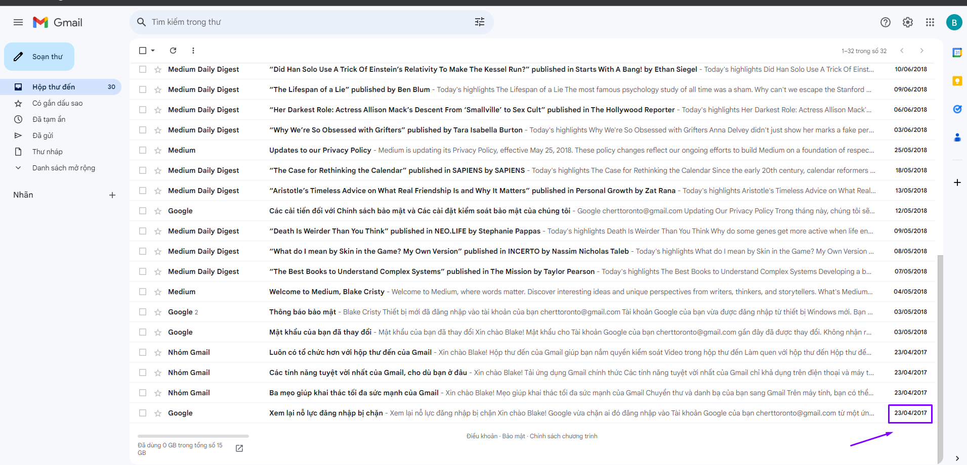Click the date 12/05/2018

coord(911,211)
